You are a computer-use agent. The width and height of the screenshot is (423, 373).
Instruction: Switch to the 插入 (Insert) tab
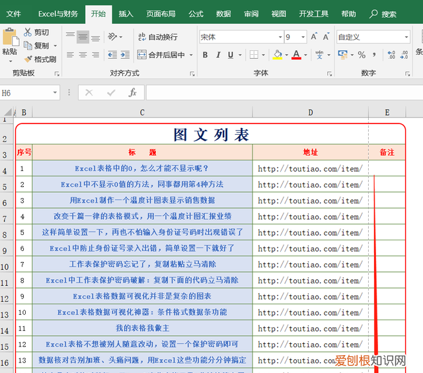pyautogui.click(x=126, y=14)
